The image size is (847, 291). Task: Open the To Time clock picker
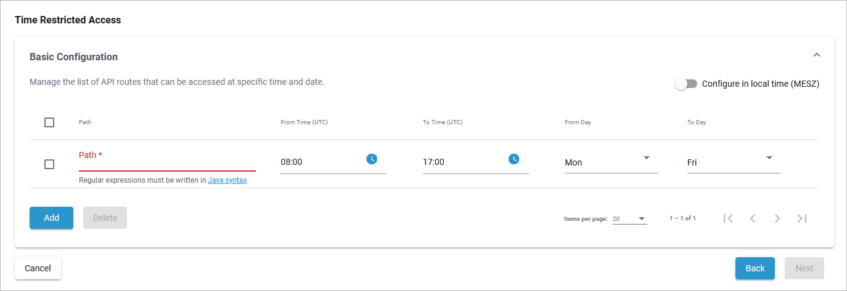pos(514,159)
